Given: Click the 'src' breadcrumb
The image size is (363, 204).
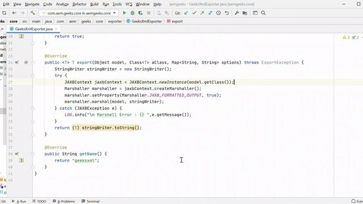Looking at the screenshot, I should 25,22.
